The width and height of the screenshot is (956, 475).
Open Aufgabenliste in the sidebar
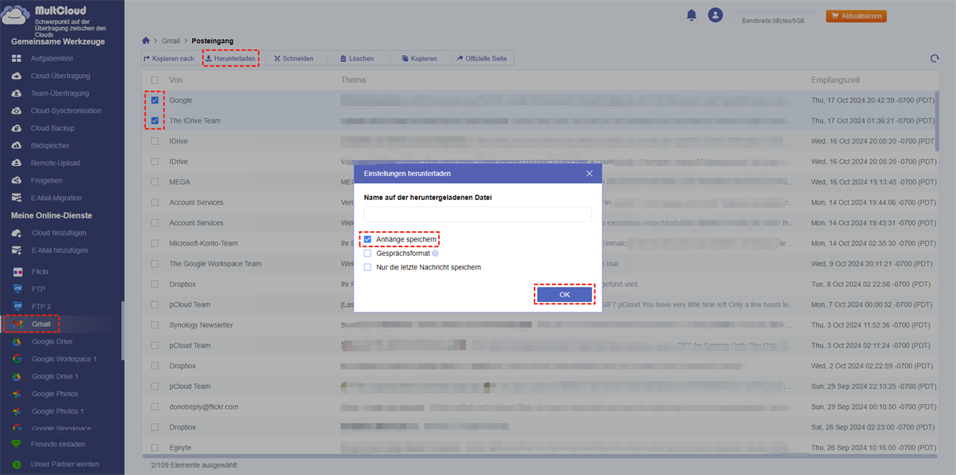52,59
